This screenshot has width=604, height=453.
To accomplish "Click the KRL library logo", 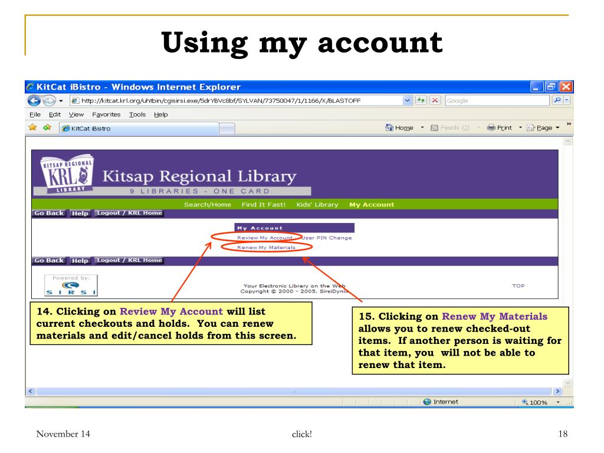I will (67, 174).
